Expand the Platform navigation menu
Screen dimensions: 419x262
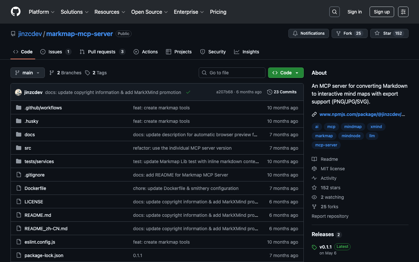tap(41, 12)
